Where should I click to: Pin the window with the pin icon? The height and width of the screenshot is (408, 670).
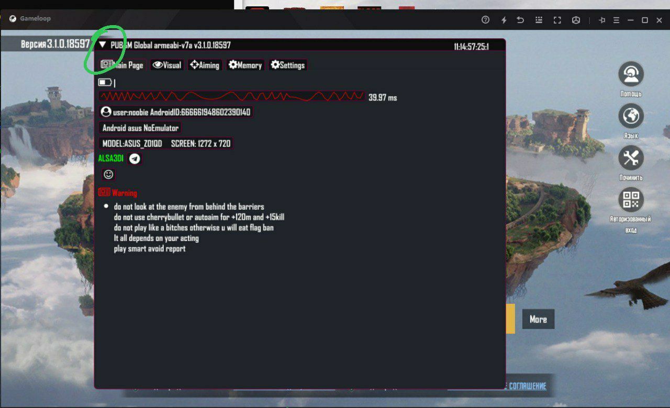tap(602, 20)
